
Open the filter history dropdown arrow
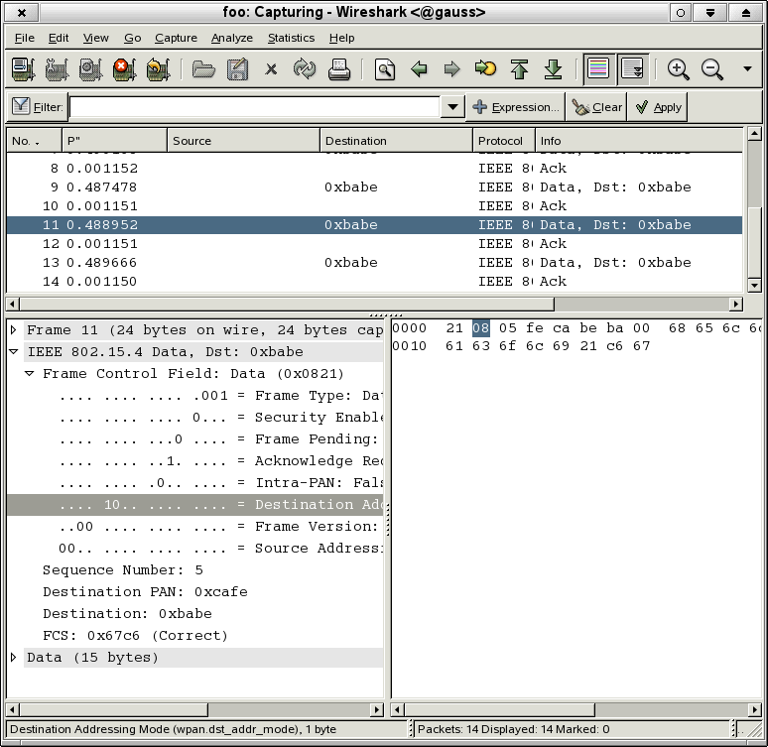click(453, 107)
